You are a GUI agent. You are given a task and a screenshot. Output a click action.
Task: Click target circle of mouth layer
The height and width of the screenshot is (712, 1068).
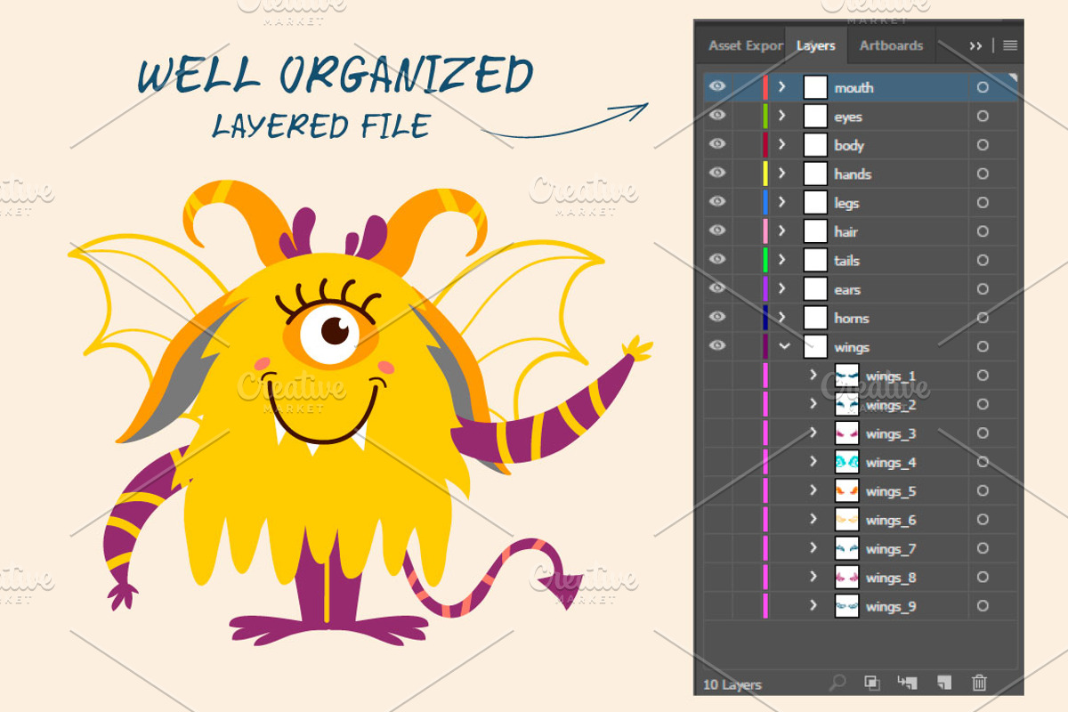click(x=983, y=87)
